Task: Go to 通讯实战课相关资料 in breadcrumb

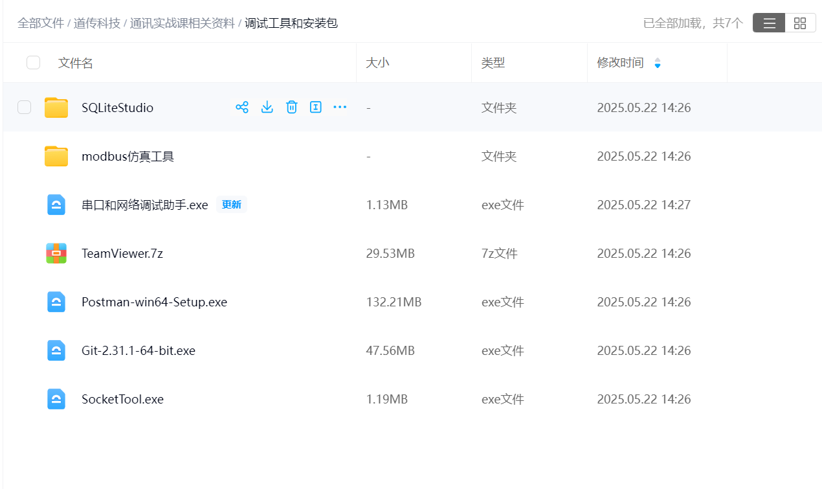Action: click(183, 23)
